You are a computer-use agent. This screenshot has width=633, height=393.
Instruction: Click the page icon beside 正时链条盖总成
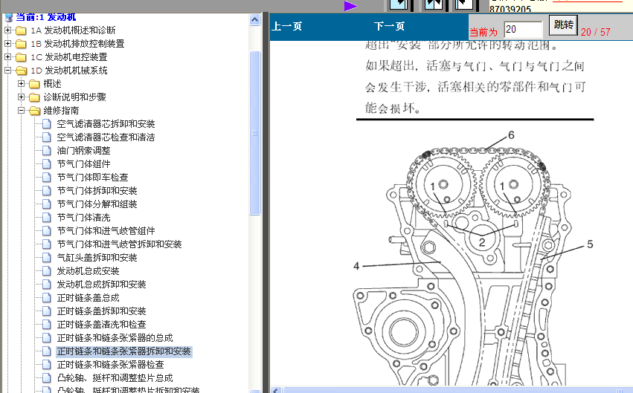(48, 298)
